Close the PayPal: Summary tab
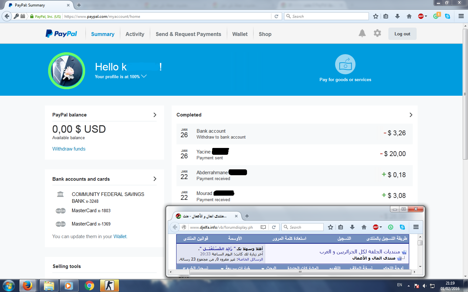468x292 pixels. click(x=68, y=5)
